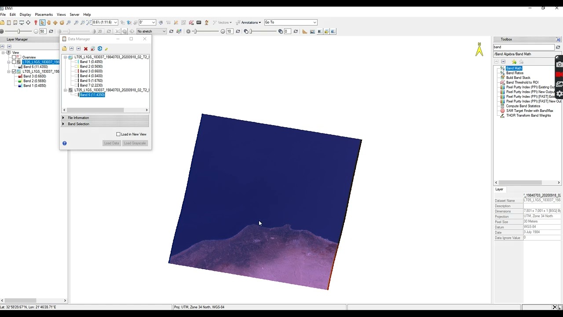The width and height of the screenshot is (563, 317).
Task: Click the Zoom Out magnifier icon
Action: pos(83,22)
